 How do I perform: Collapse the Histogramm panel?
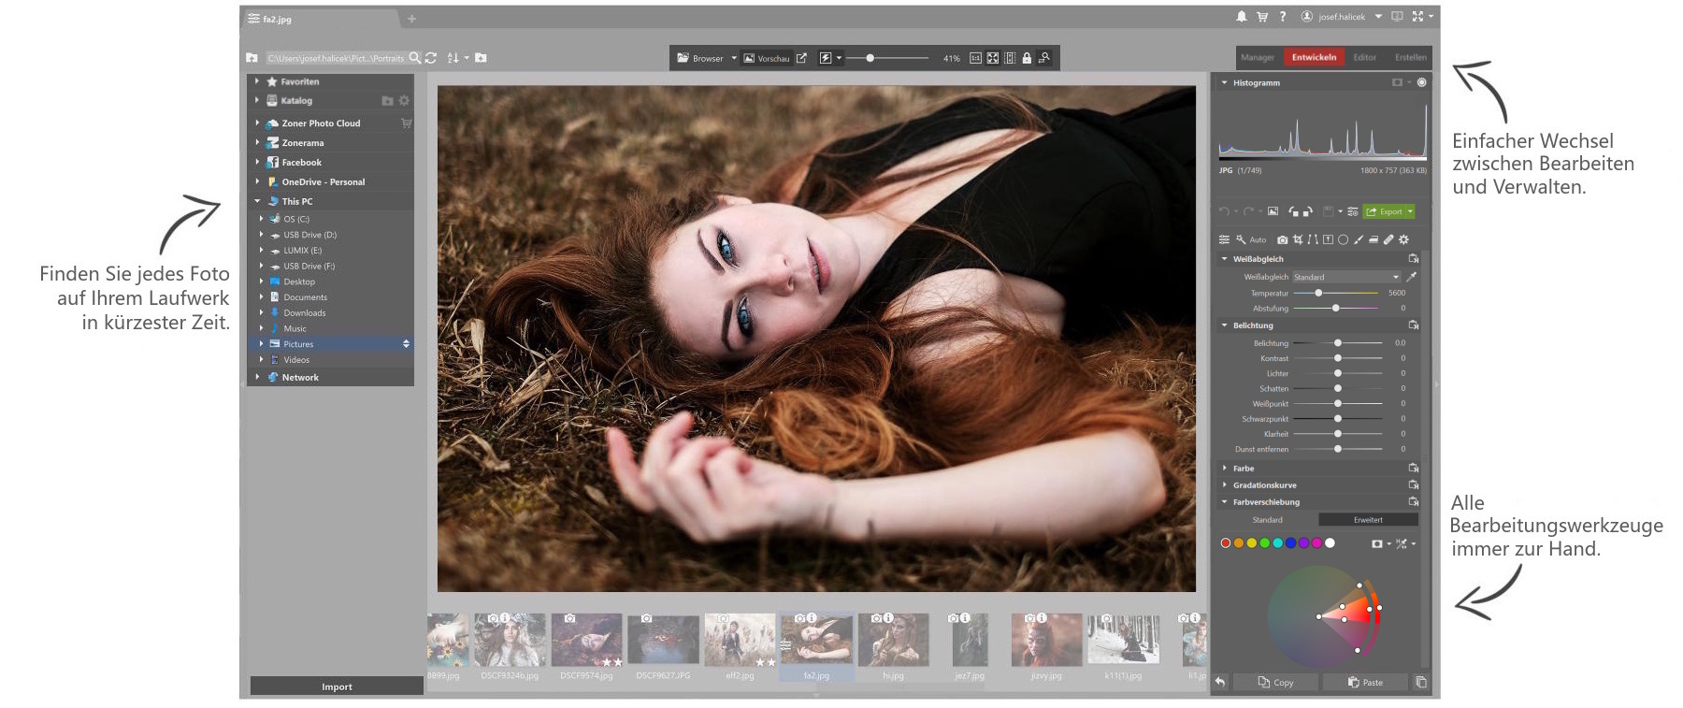tap(1224, 82)
